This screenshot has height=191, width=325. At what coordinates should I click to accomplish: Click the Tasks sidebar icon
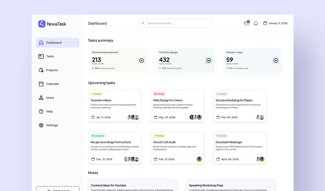(41, 56)
